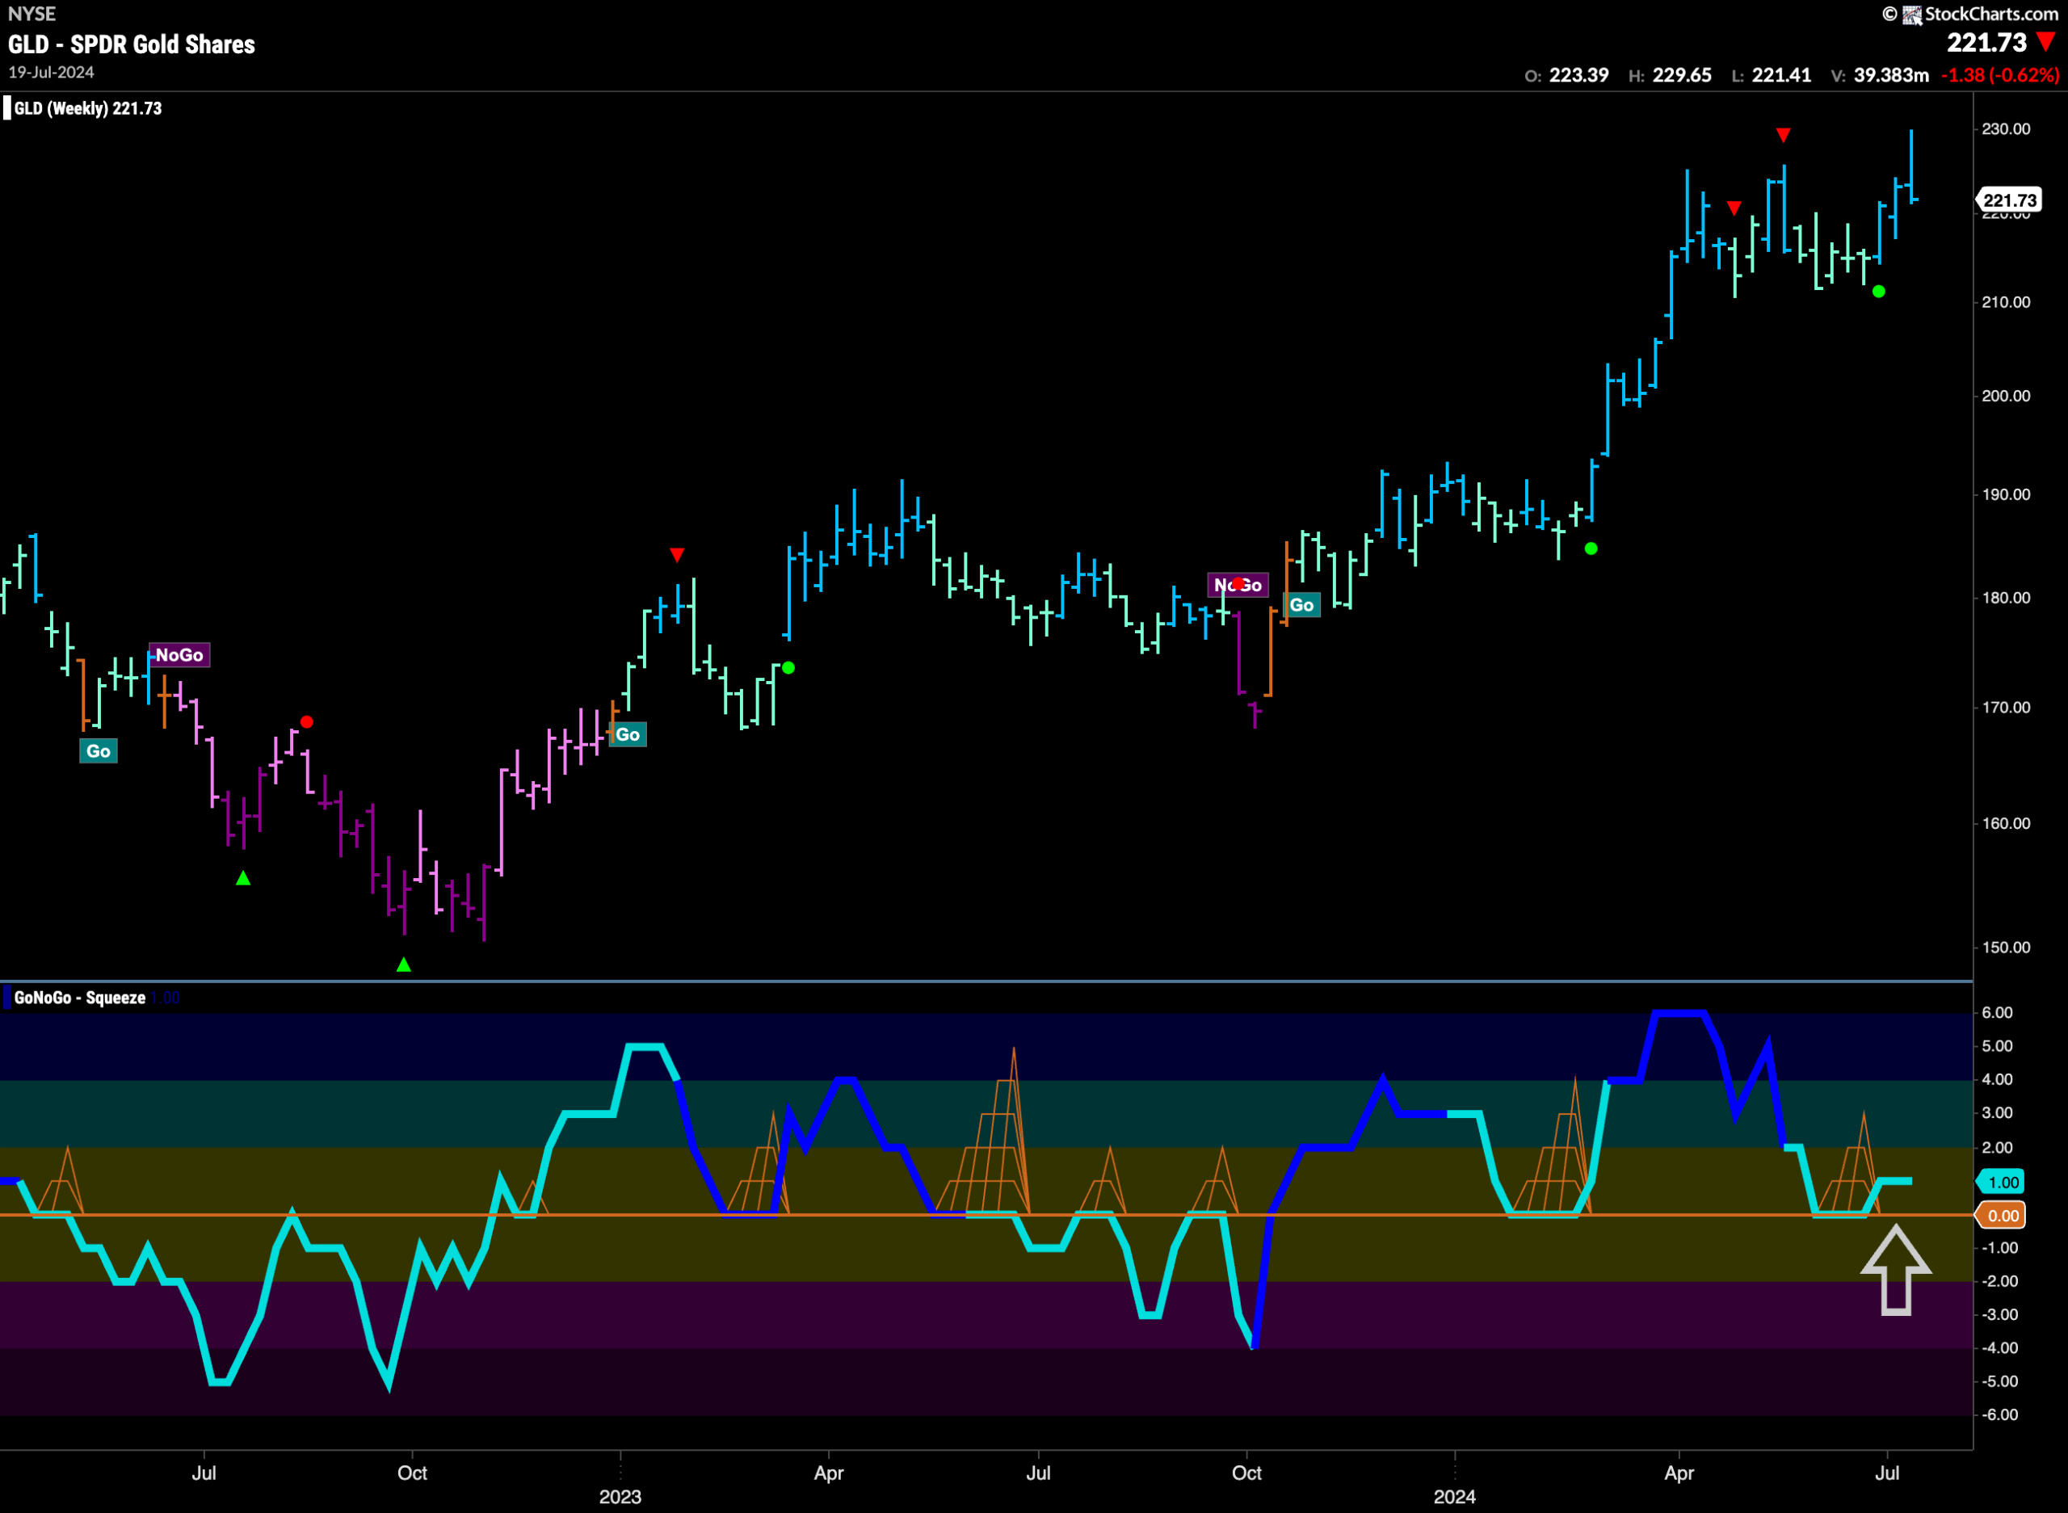Click the StockCharts.com logo icon

tap(1912, 14)
